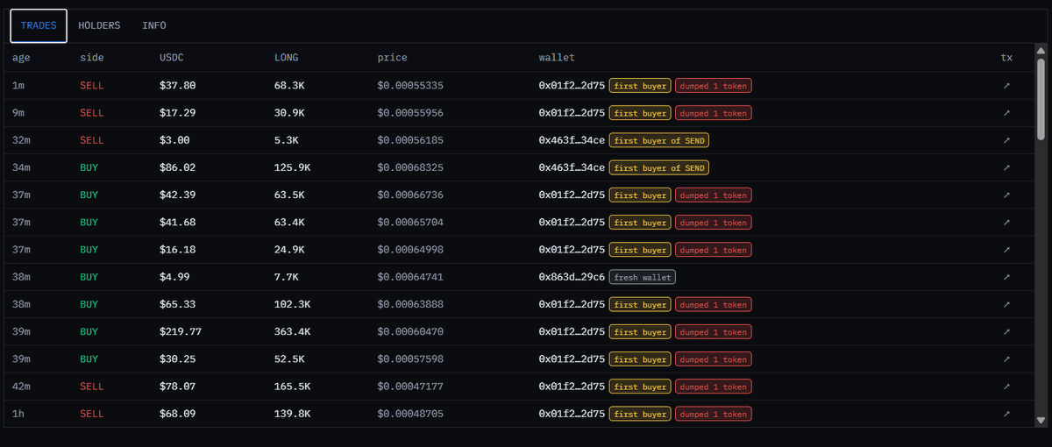The image size is (1052, 447).
Task: Open tx link for the $42.39 buy
Action: [1006, 195]
